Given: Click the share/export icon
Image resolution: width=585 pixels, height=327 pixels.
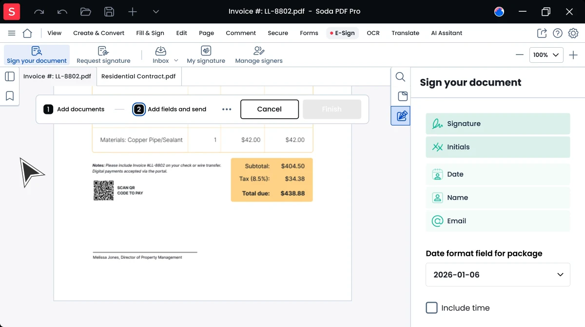Looking at the screenshot, I should pyautogui.click(x=542, y=33).
